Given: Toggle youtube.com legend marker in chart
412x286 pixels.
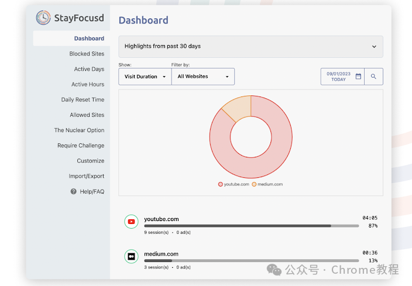Looking at the screenshot, I should tap(221, 184).
